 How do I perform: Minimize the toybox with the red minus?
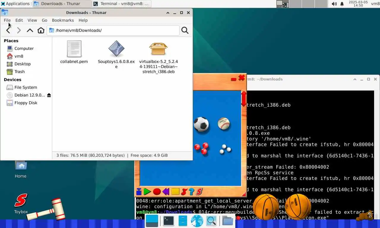pos(234,79)
